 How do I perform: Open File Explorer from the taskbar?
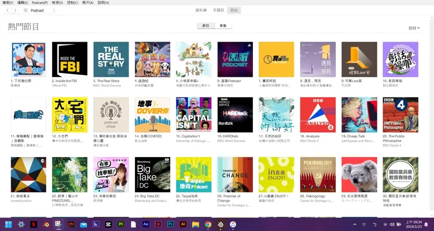pos(196,225)
